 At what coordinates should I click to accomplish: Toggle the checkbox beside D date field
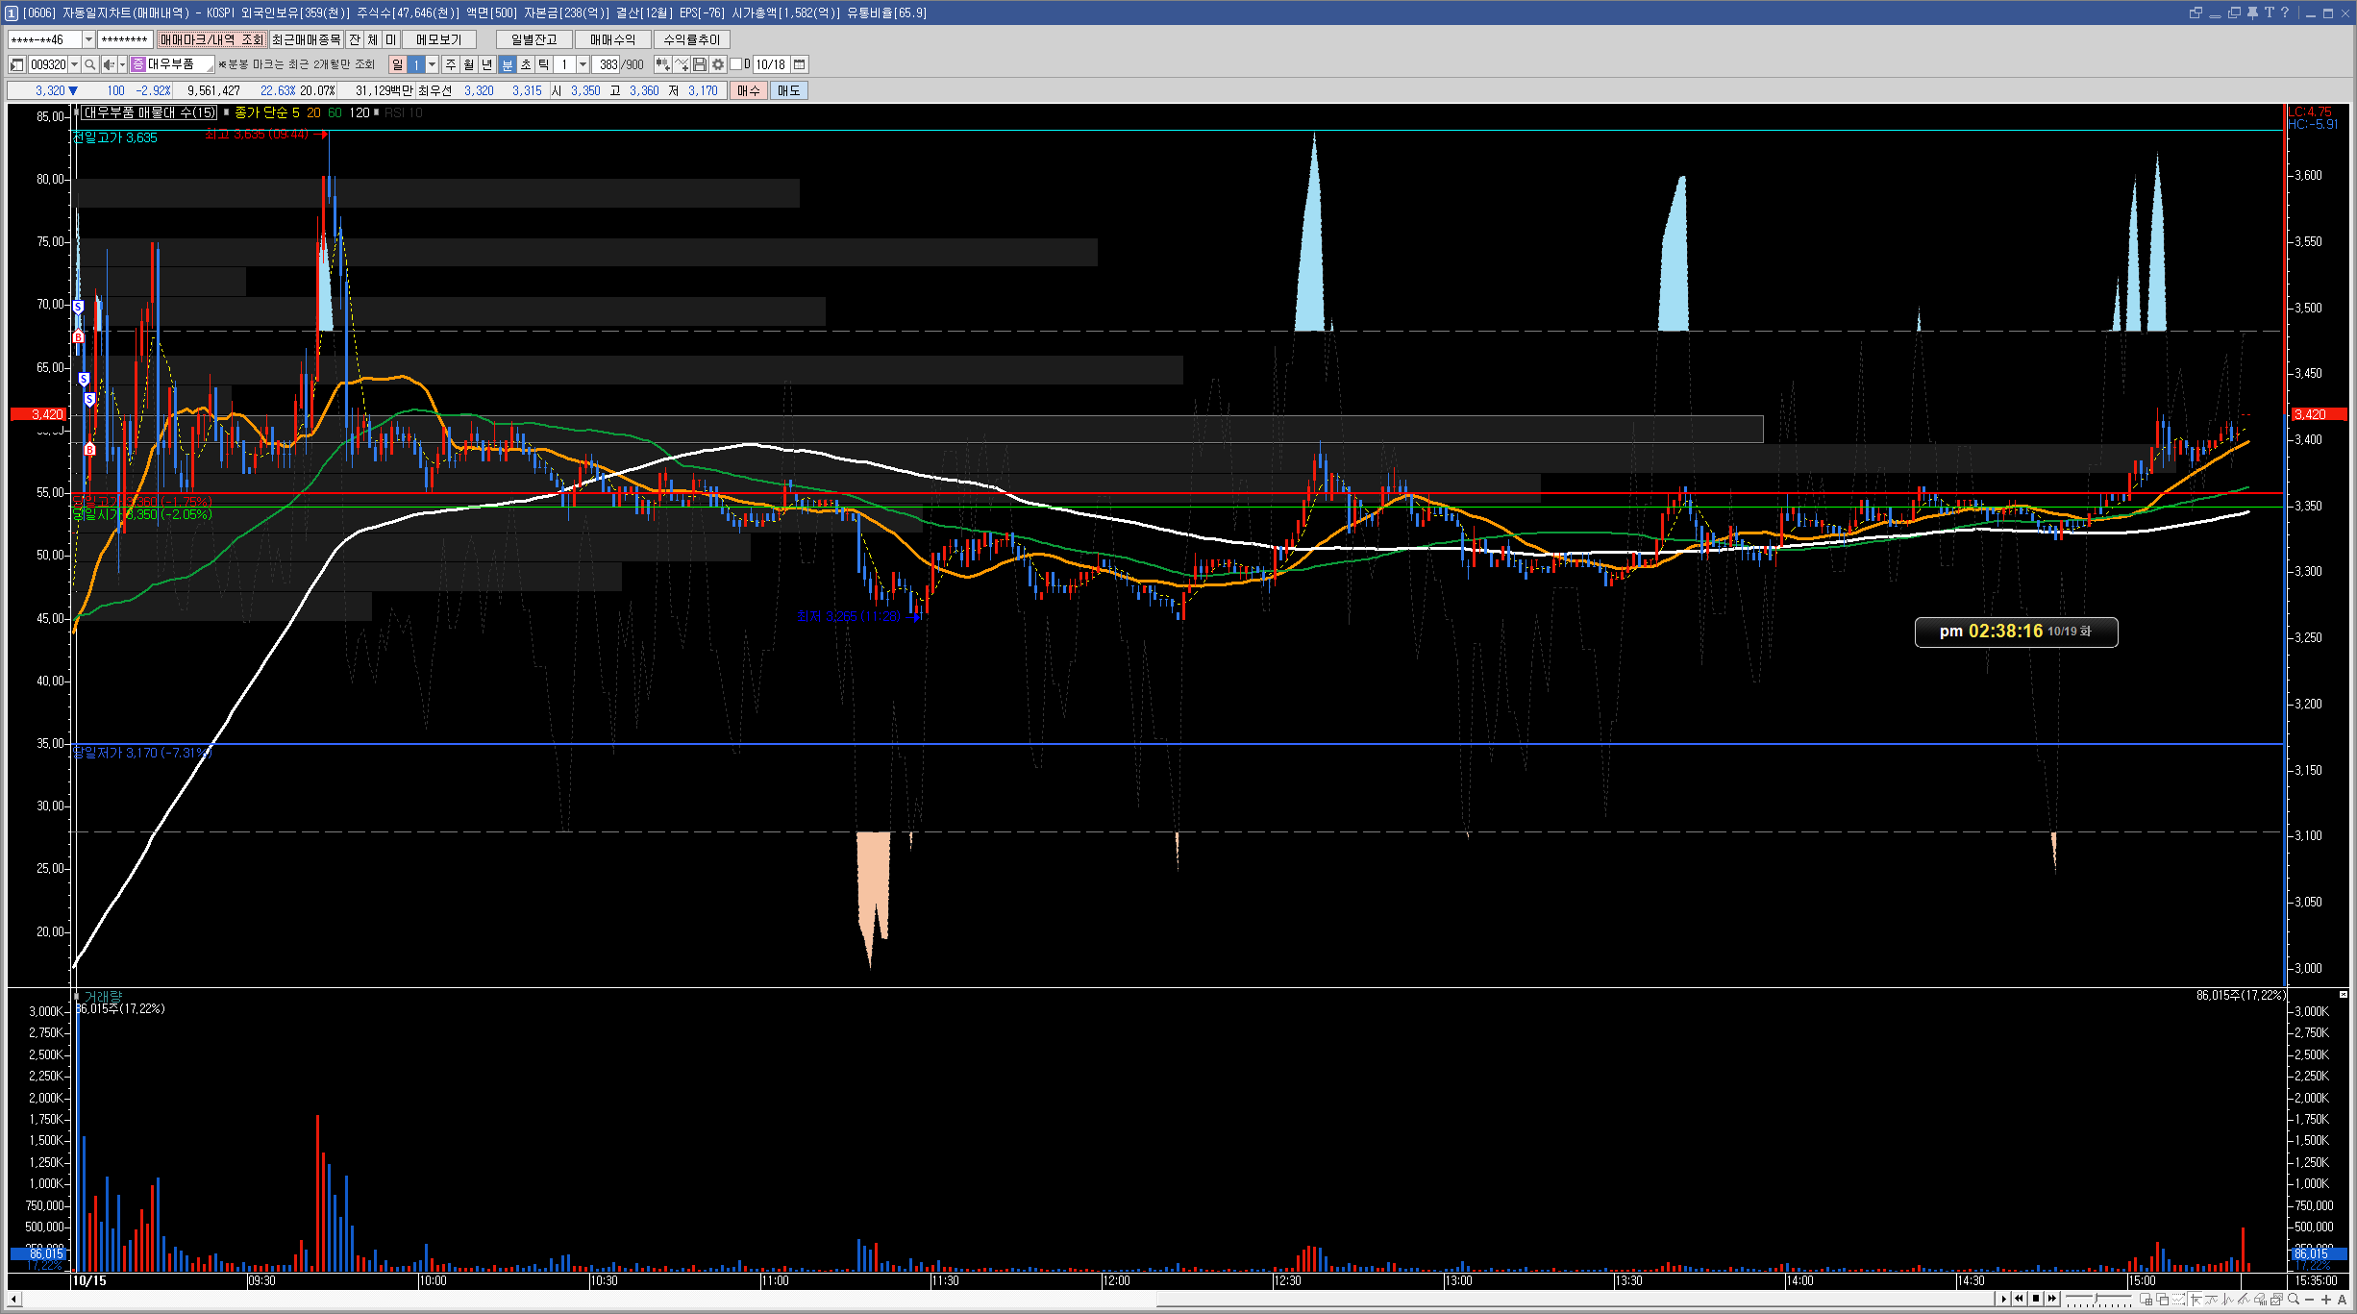point(736,64)
